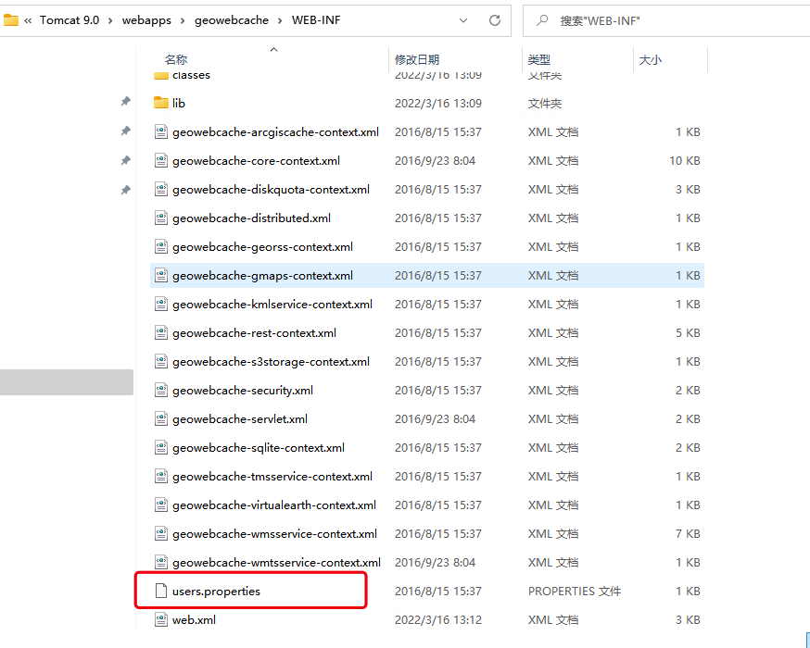The height and width of the screenshot is (648, 810).
Task: Click the refresh button beside address bar
Action: coord(495,19)
